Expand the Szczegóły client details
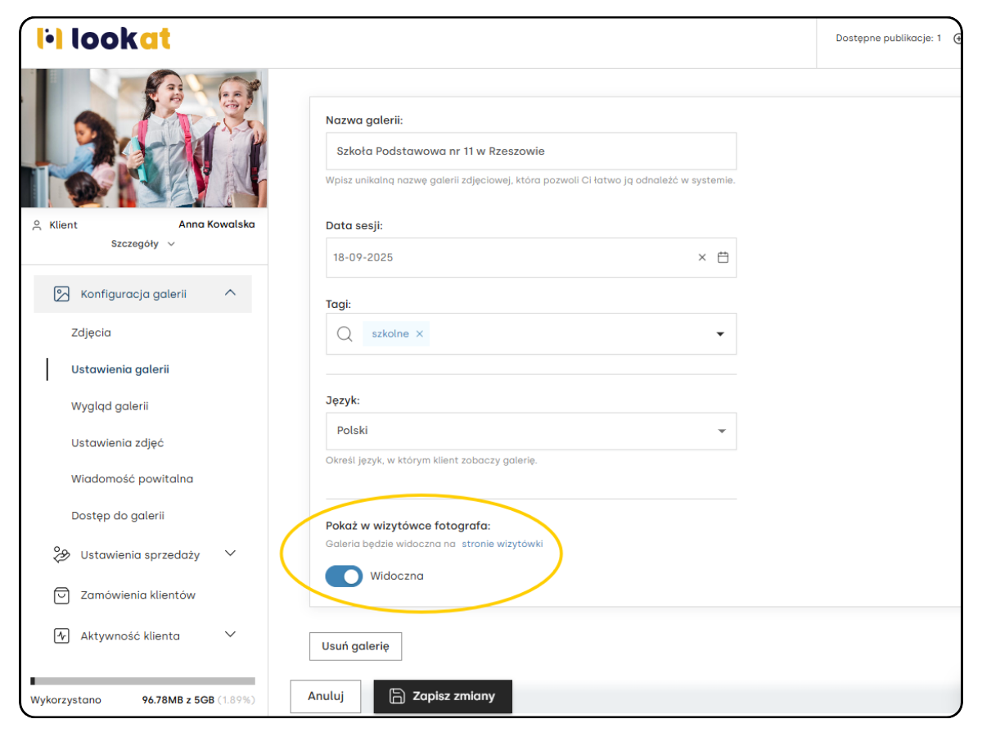The height and width of the screenshot is (737, 982). [x=143, y=244]
